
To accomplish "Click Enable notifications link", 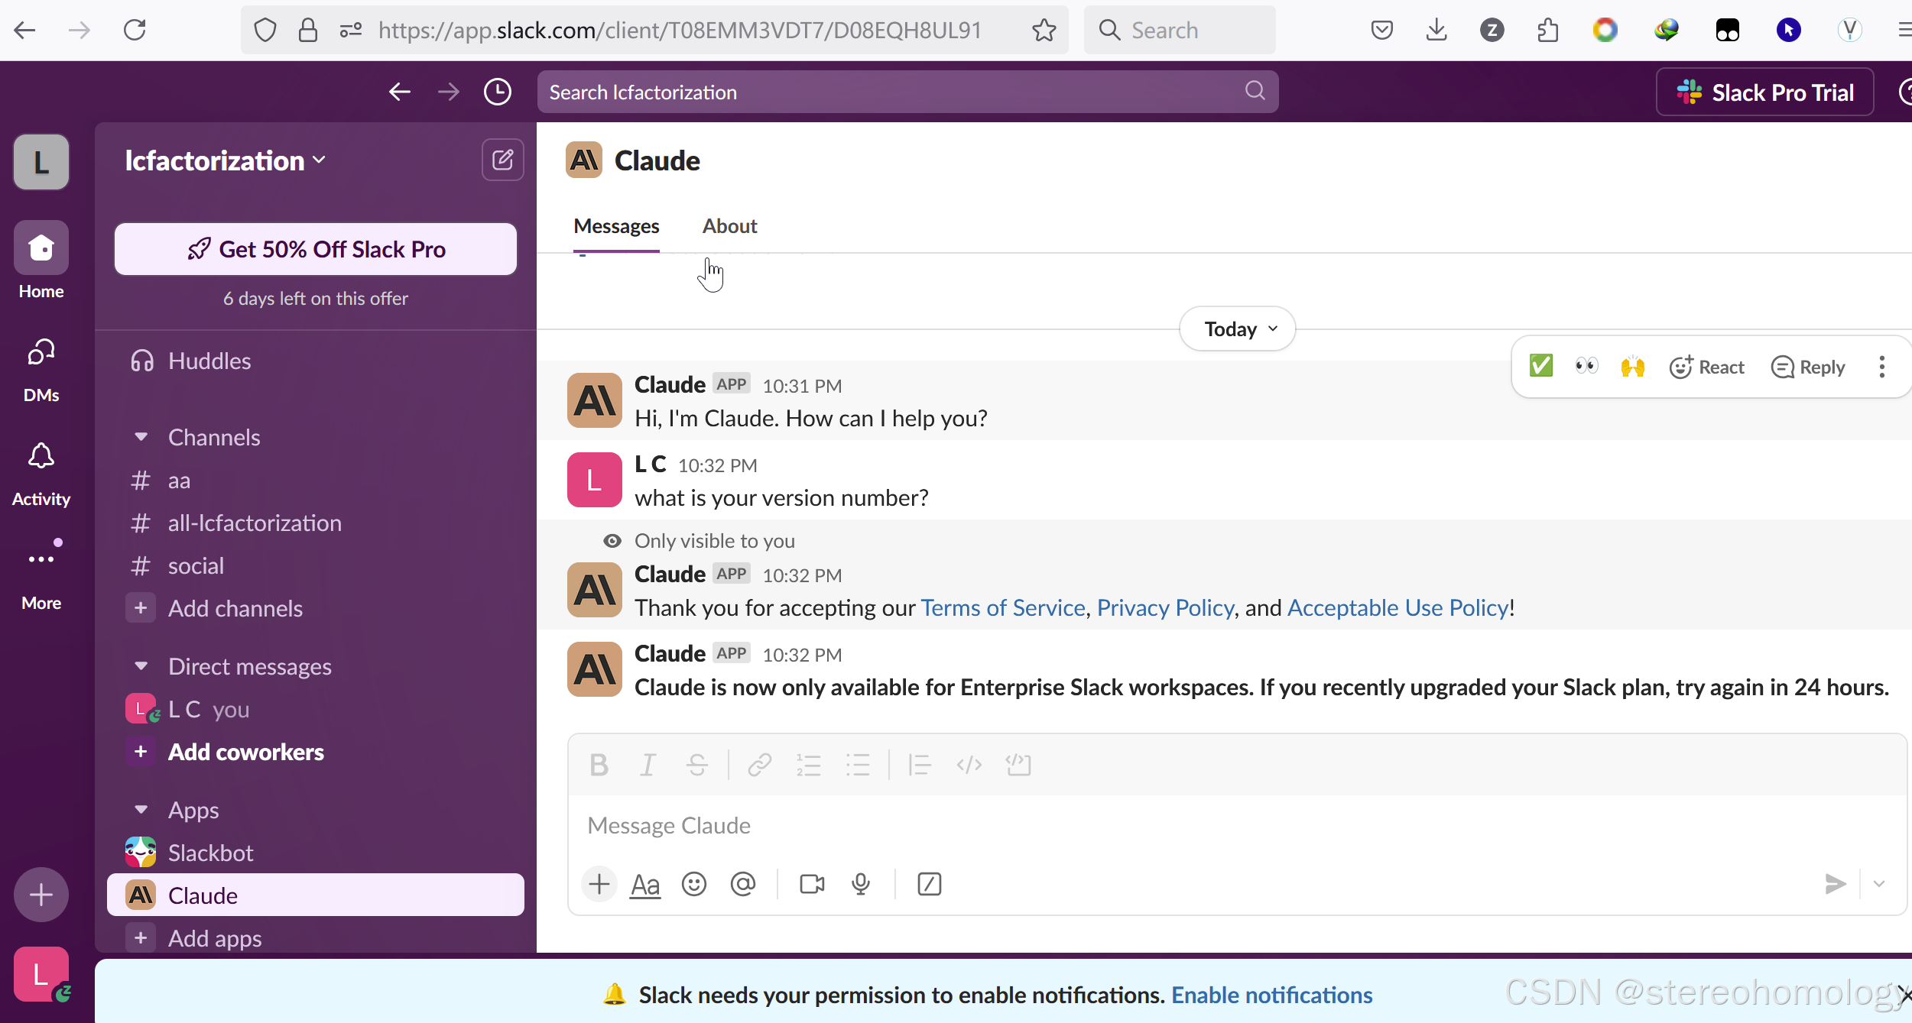I will pyautogui.click(x=1272, y=995).
